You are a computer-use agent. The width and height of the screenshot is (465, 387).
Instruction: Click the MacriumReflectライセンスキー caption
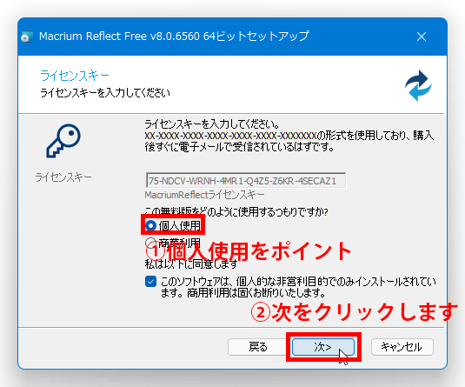(x=204, y=195)
